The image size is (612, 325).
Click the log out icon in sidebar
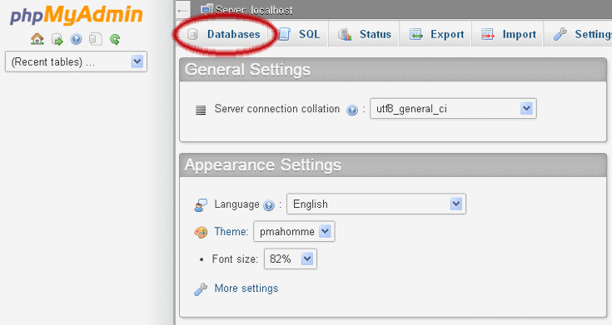click(57, 39)
